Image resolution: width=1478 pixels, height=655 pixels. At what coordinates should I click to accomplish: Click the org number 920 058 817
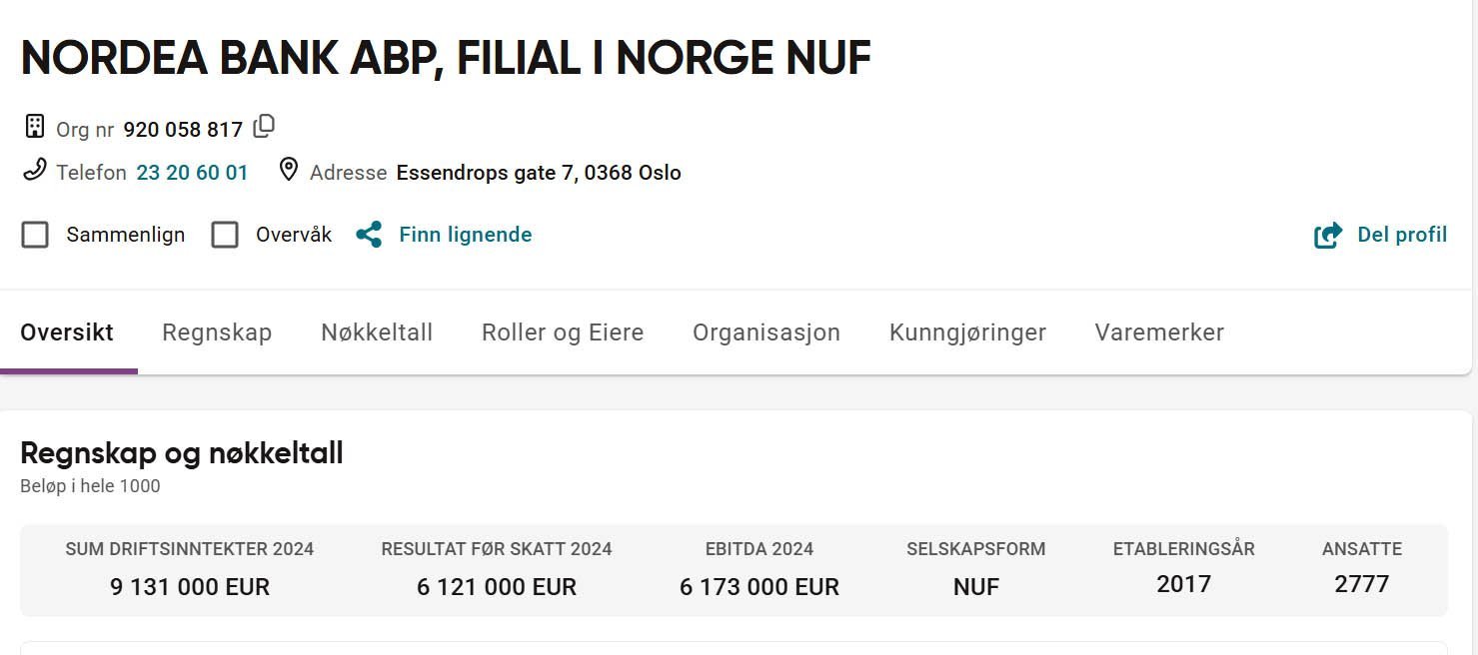(x=183, y=130)
